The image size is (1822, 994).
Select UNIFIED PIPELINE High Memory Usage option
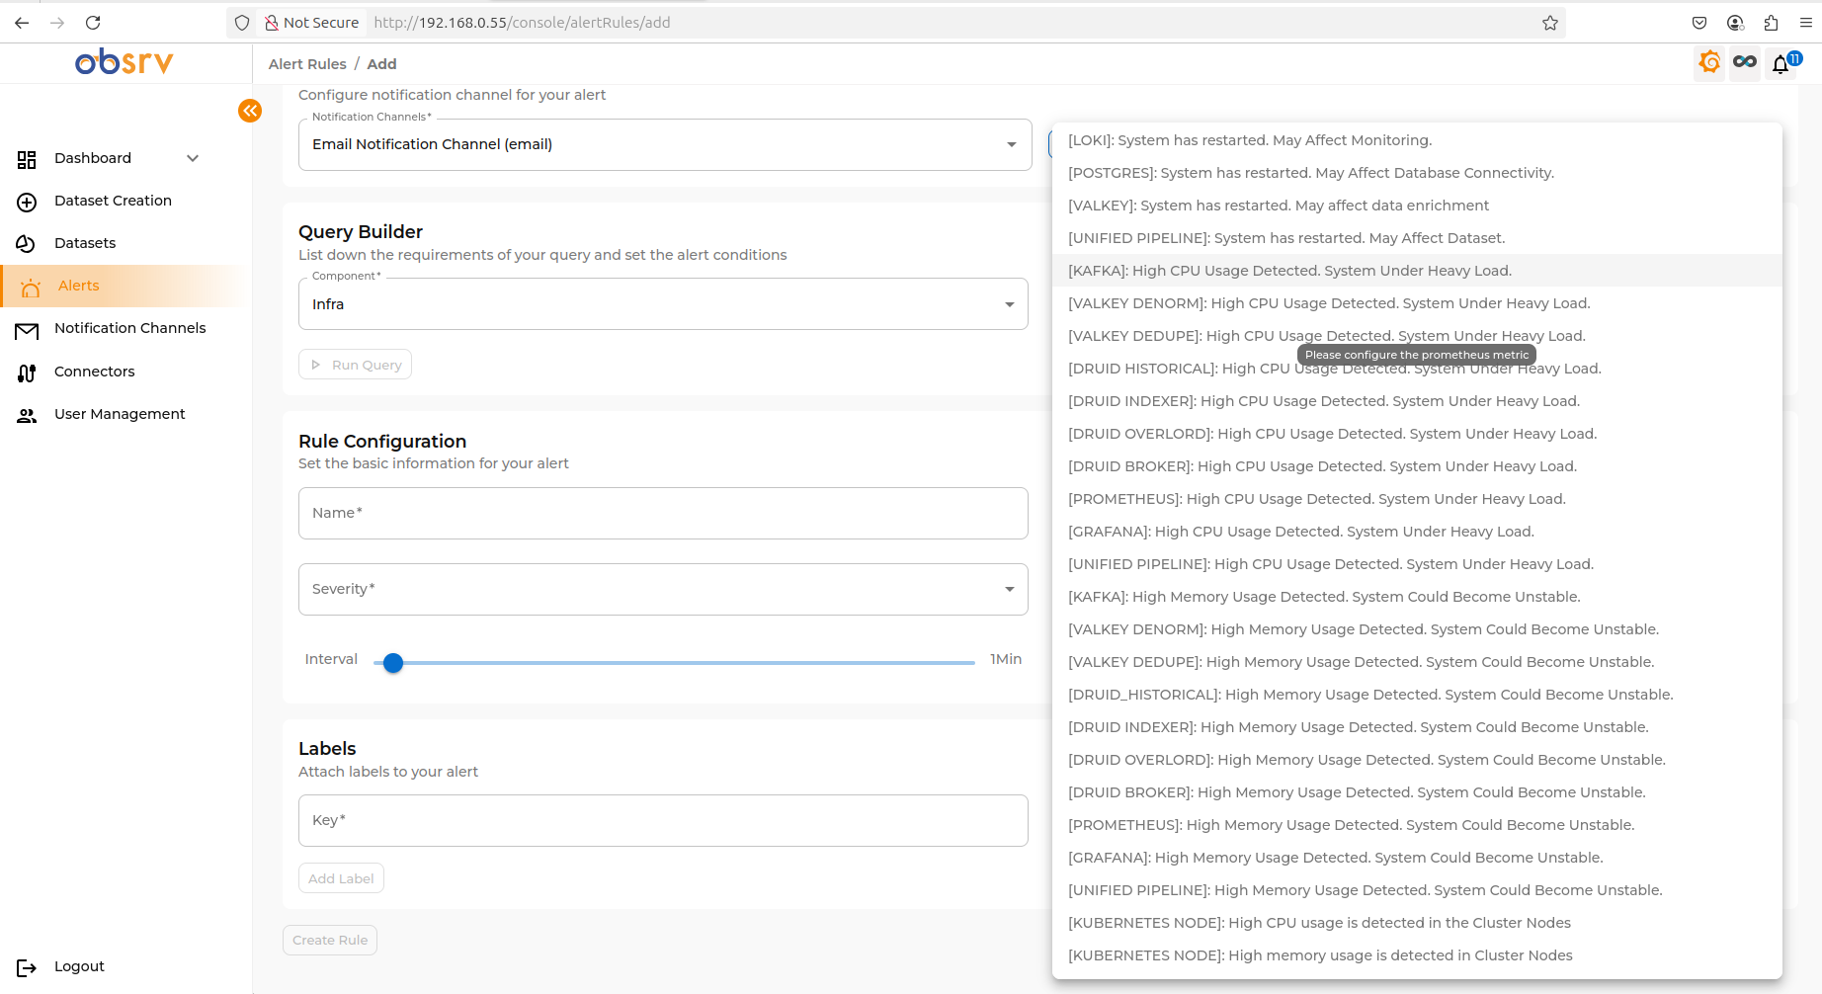(1417, 890)
